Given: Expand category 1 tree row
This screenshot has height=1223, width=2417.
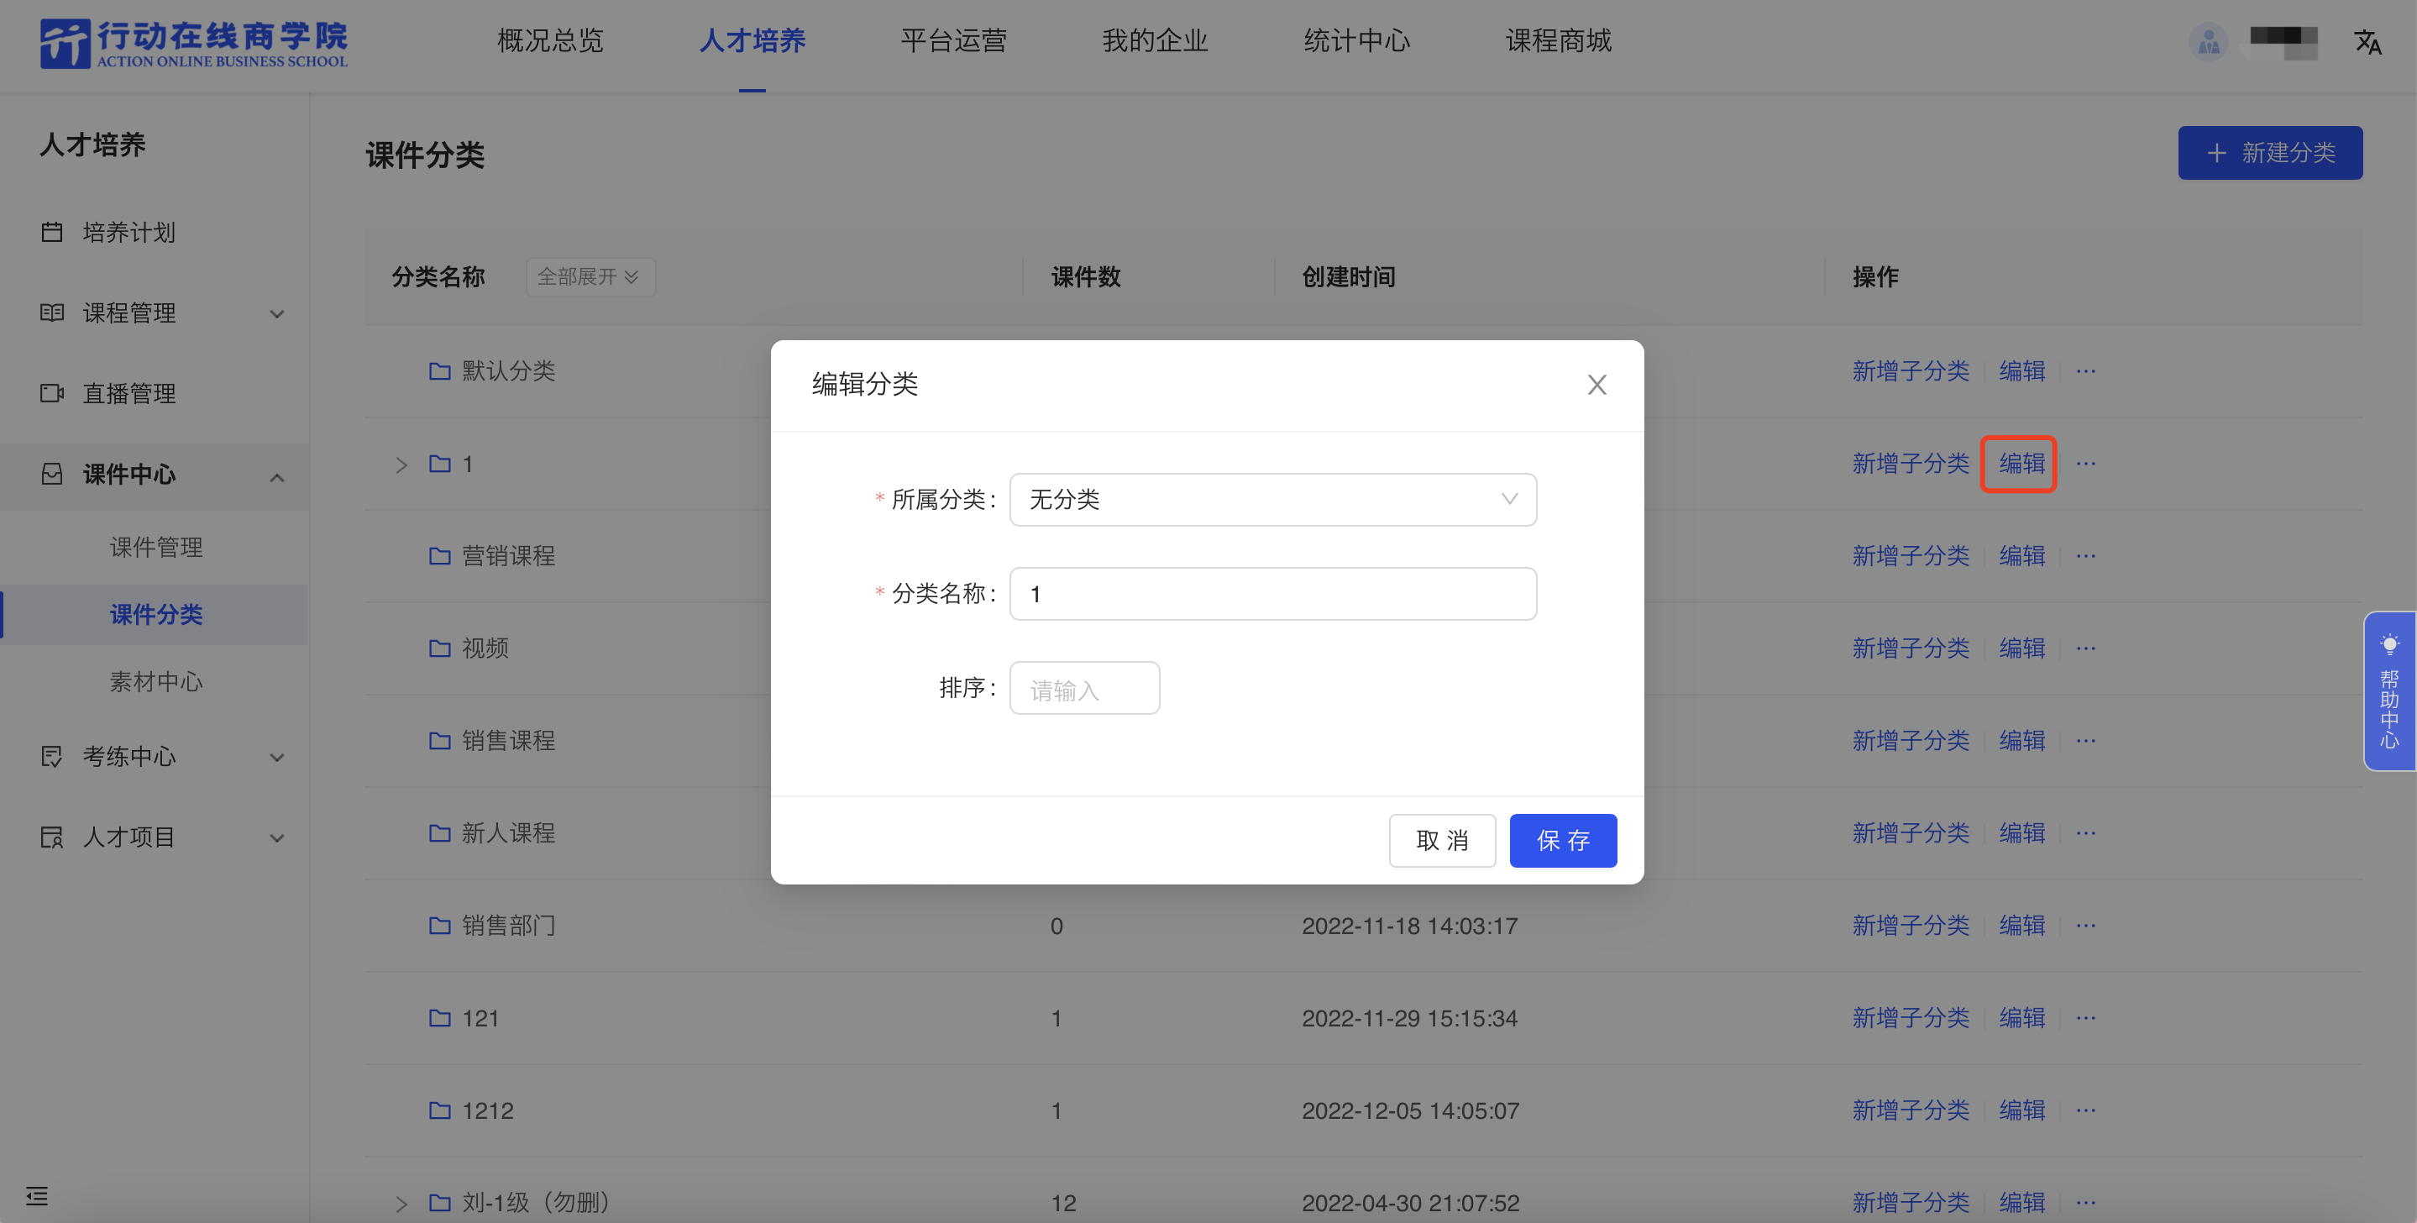Looking at the screenshot, I should tap(401, 465).
